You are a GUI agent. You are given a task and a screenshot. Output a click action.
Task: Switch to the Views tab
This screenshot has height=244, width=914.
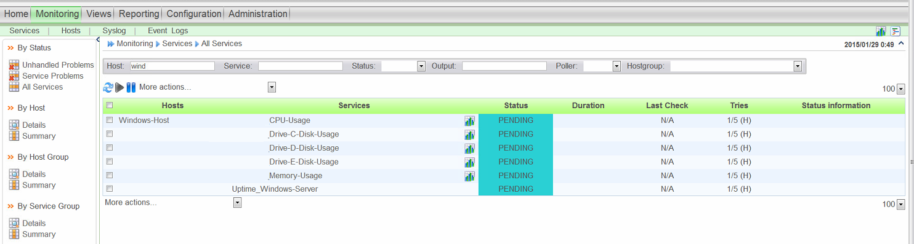99,14
